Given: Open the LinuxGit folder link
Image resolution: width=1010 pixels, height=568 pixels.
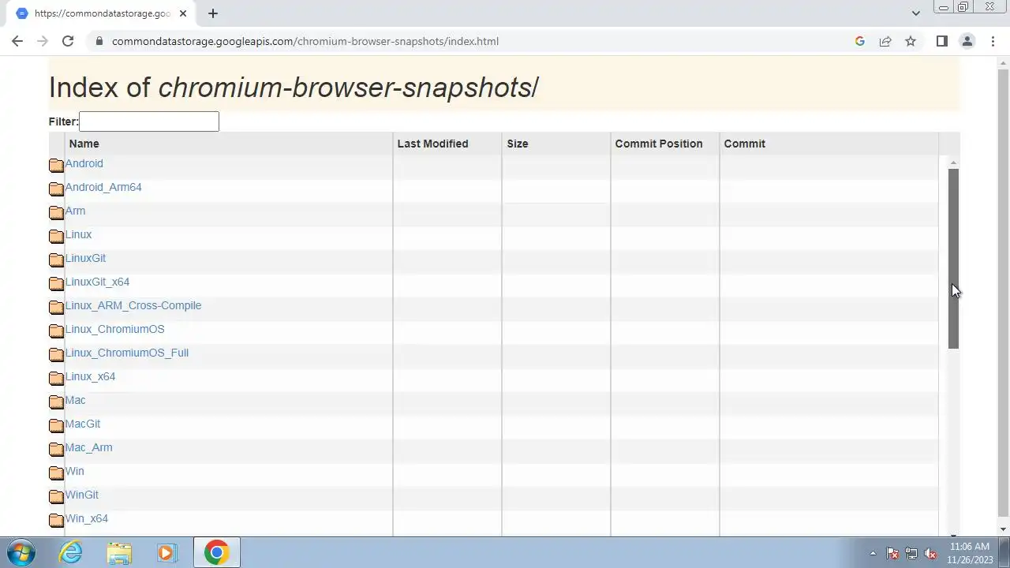Looking at the screenshot, I should coord(85,258).
